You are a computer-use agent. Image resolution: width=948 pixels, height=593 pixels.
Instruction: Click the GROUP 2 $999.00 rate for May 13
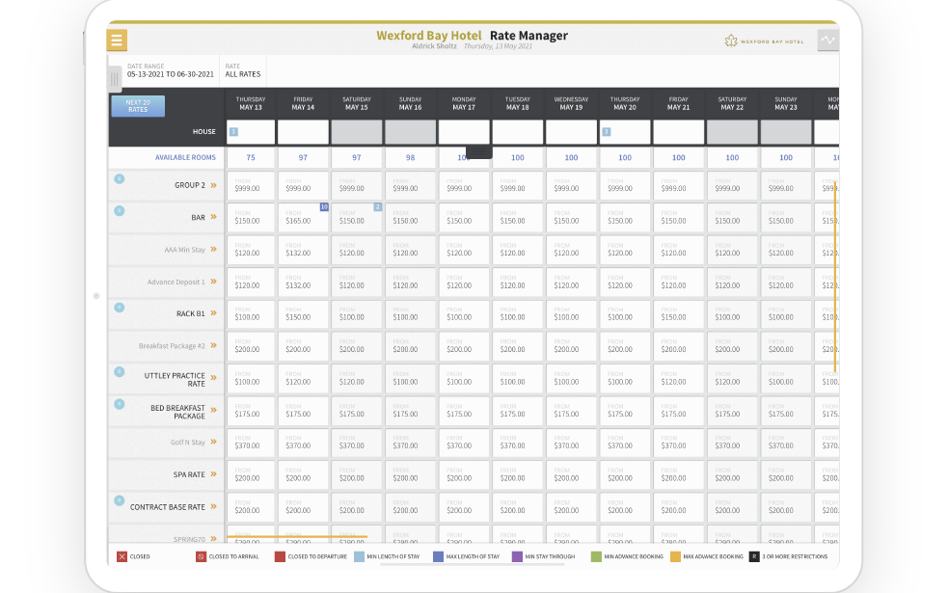pos(251,185)
